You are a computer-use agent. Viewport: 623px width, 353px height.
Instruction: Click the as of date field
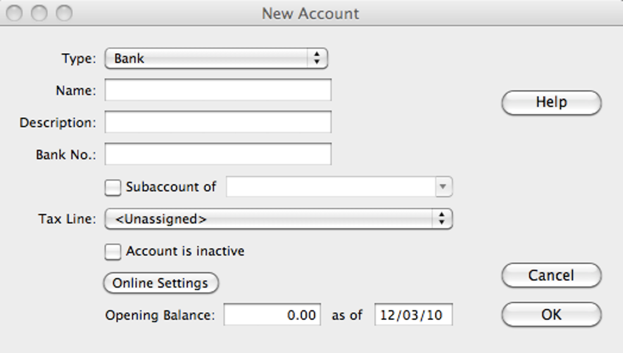click(414, 315)
